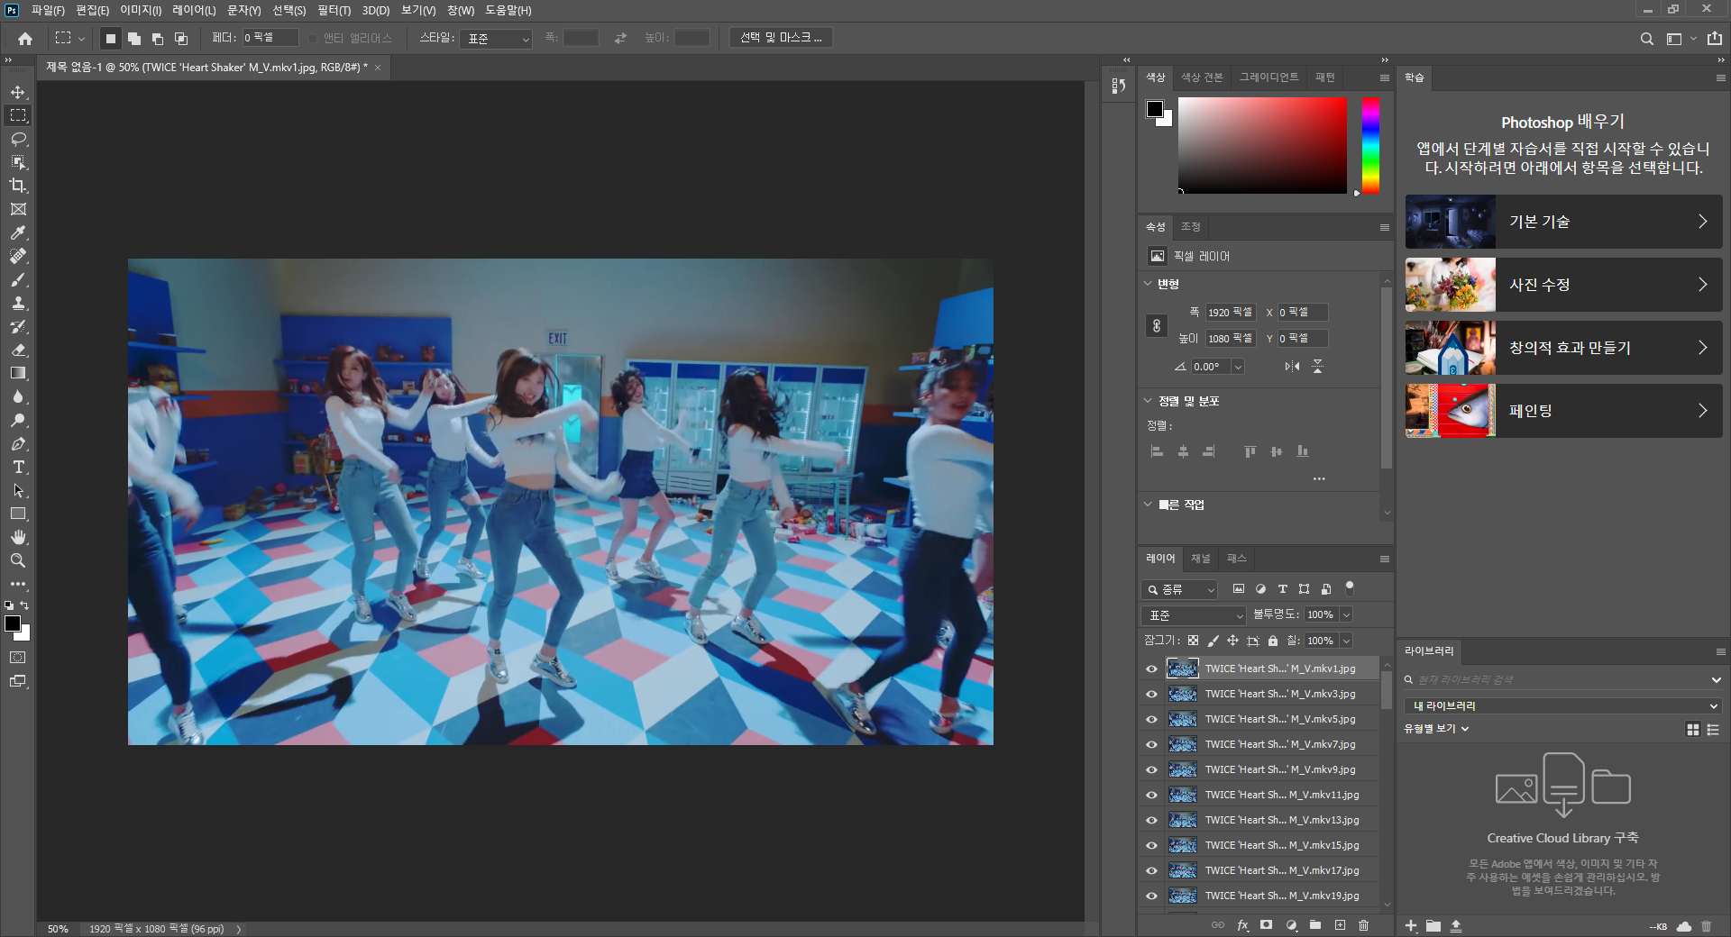
Task: Switch to the Channels tab
Action: point(1200,559)
